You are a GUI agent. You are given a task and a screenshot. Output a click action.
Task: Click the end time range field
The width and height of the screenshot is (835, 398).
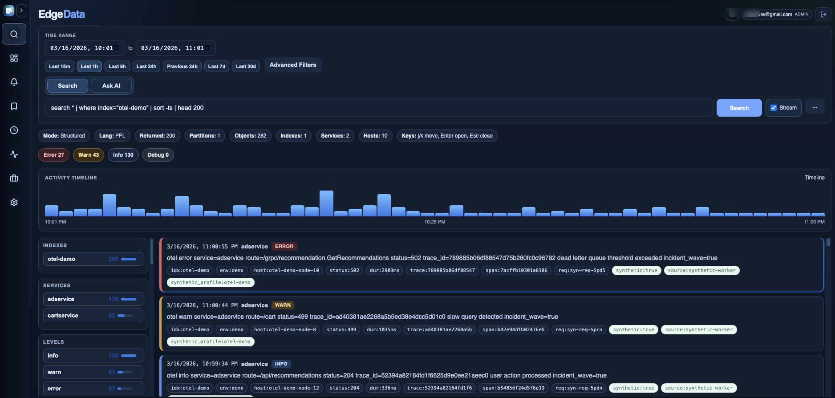(x=175, y=48)
